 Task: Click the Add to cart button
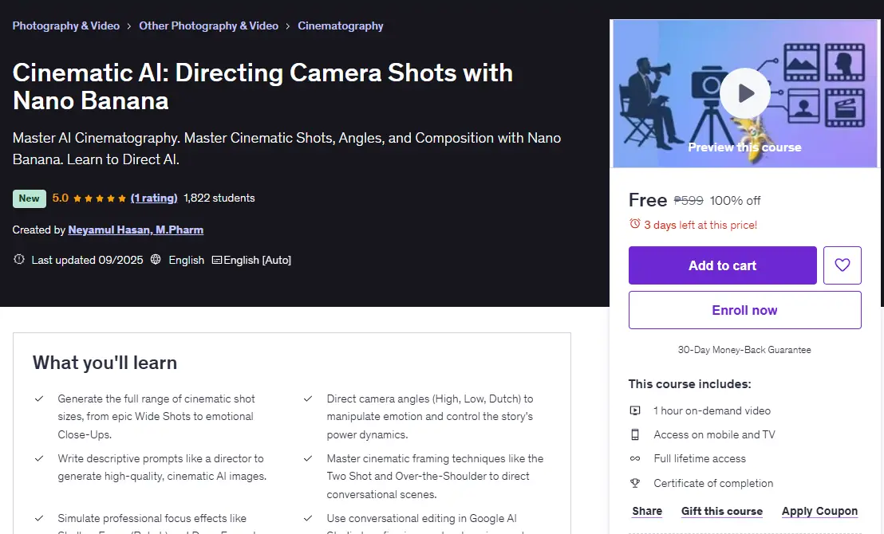coord(722,265)
